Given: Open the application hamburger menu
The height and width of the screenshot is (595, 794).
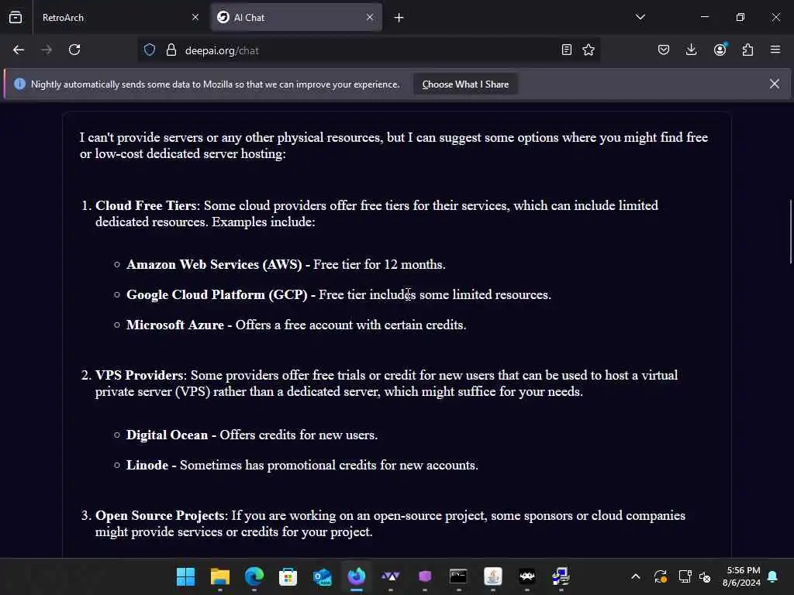Looking at the screenshot, I should (775, 50).
